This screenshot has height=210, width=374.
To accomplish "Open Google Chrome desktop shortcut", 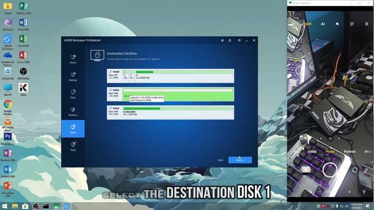I will 8,107.
